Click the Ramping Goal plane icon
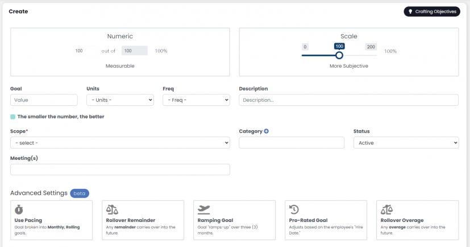Viewport: 470px width, 247px height. point(203,209)
